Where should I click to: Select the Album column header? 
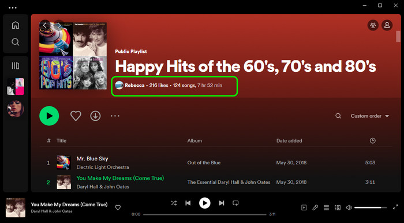pos(194,141)
